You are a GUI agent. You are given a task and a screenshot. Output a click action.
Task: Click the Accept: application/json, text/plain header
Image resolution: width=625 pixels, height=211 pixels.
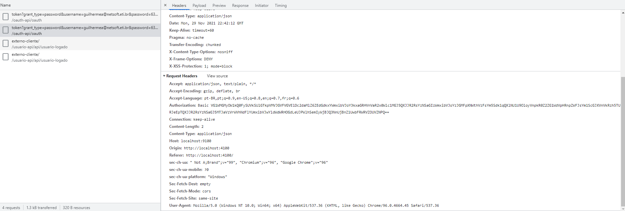pyautogui.click(x=213, y=84)
